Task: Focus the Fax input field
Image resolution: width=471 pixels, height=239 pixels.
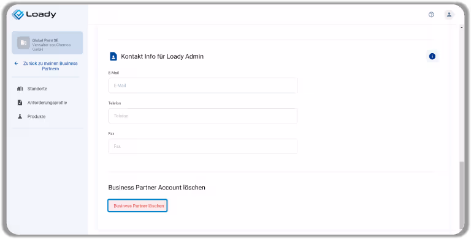Action: click(203, 147)
